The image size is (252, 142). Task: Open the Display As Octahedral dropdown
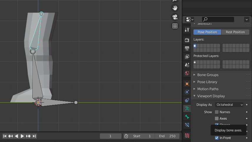[229, 105]
